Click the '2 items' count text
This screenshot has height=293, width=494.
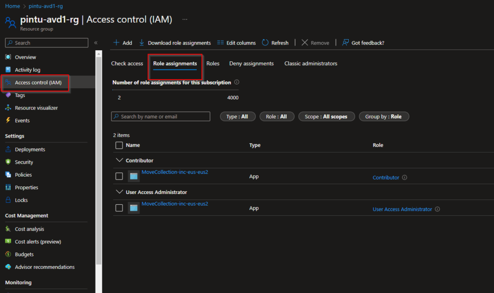(121, 135)
